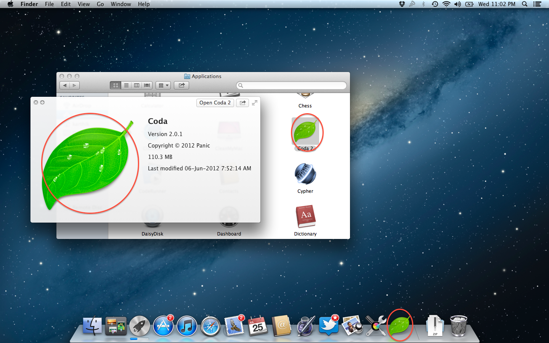Image resolution: width=549 pixels, height=343 pixels.
Task: Click the large Coda leaf preview image
Action: [x=88, y=165]
